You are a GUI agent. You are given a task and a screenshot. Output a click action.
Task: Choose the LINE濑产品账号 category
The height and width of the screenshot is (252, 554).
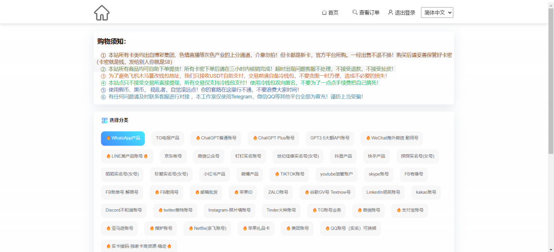click(127, 156)
